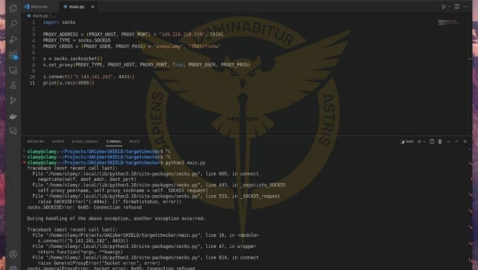Split the terminal panel
This screenshot has height=270, width=478.
[x=432, y=141]
